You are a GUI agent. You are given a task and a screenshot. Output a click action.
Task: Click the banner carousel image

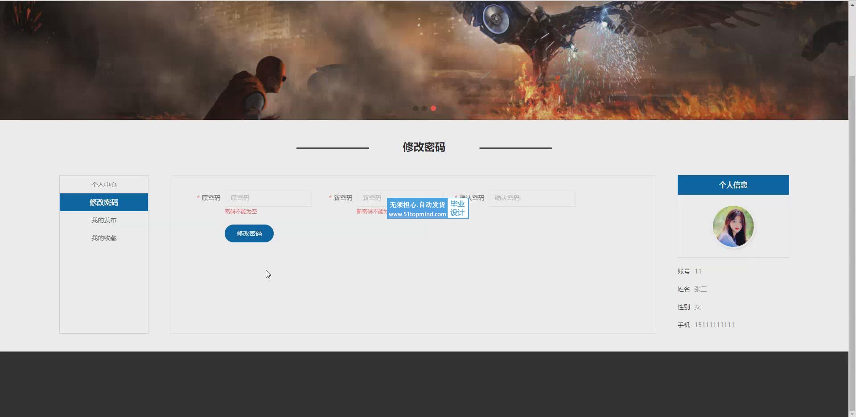click(x=424, y=60)
